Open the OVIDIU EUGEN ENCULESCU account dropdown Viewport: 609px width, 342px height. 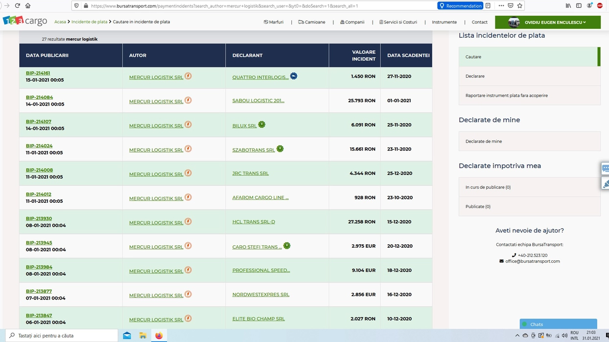[548, 22]
